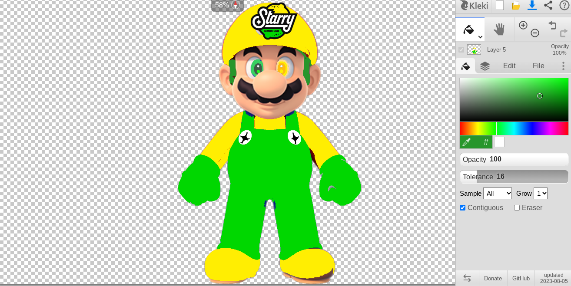Click the updated 2023-08-05 changelog
This screenshot has width=571, height=286.
tap(554, 278)
